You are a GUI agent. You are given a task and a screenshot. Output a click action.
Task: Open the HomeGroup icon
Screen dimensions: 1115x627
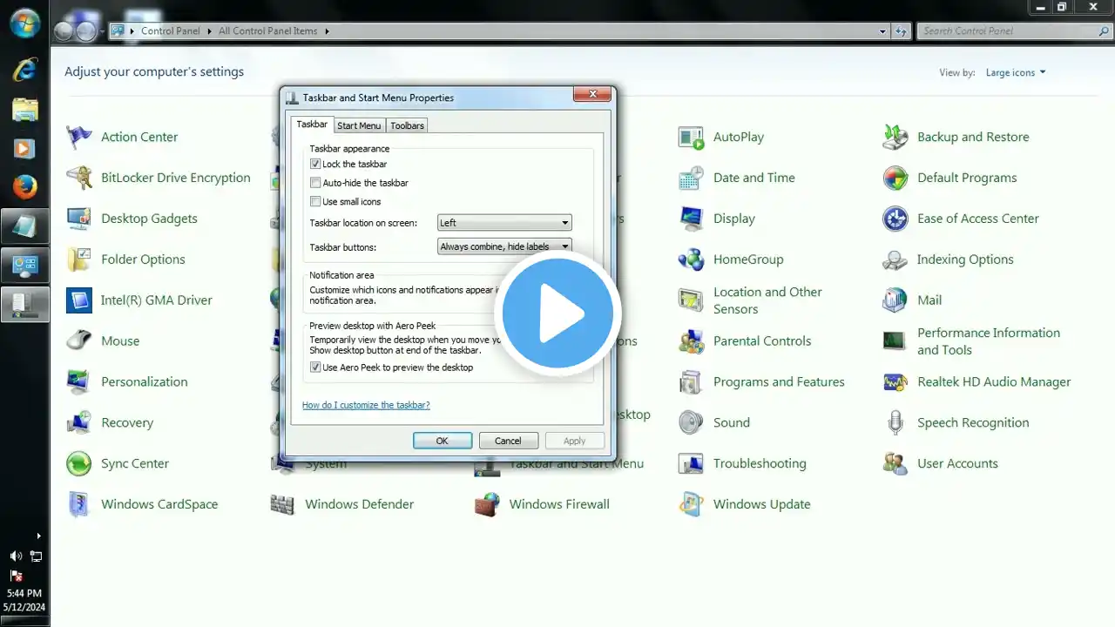[x=691, y=260]
